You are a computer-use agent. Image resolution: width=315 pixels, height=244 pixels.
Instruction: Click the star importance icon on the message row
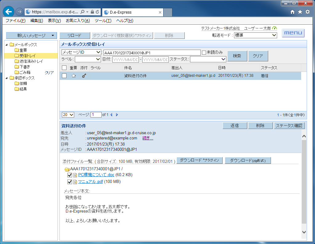pyautogui.click(x=74, y=76)
